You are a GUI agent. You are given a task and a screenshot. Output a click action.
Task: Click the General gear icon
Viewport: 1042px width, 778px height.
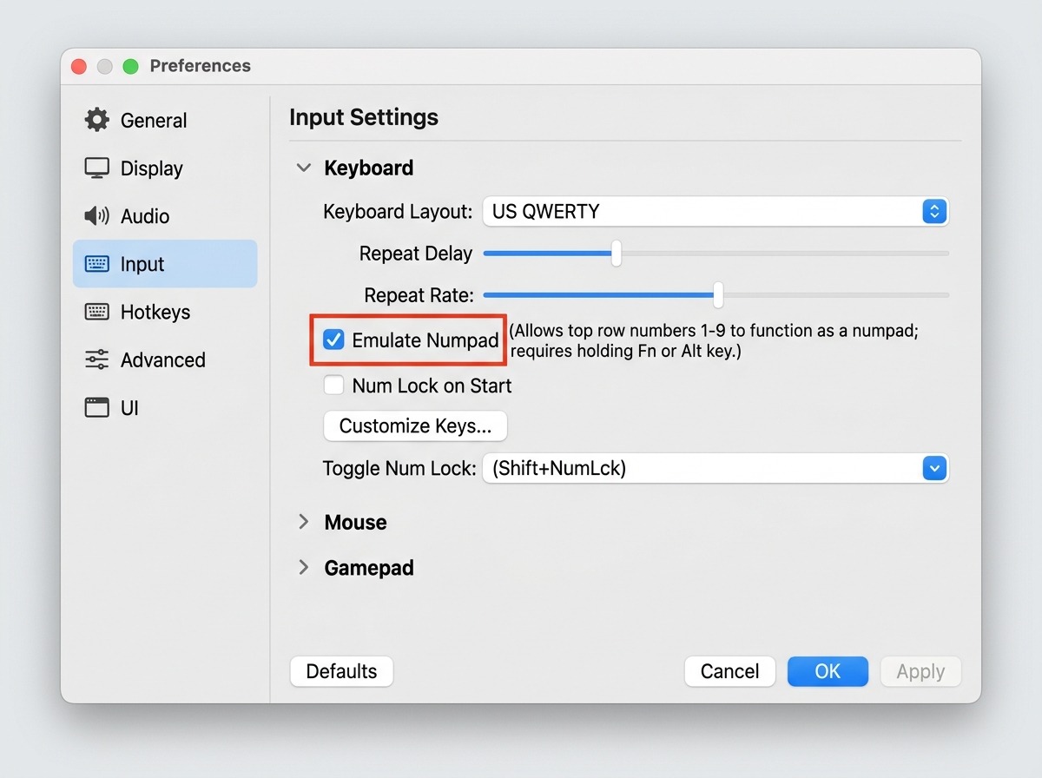point(97,120)
